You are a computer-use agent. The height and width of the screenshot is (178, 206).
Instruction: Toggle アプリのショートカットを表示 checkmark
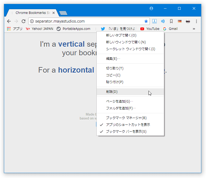[x=130, y=125]
